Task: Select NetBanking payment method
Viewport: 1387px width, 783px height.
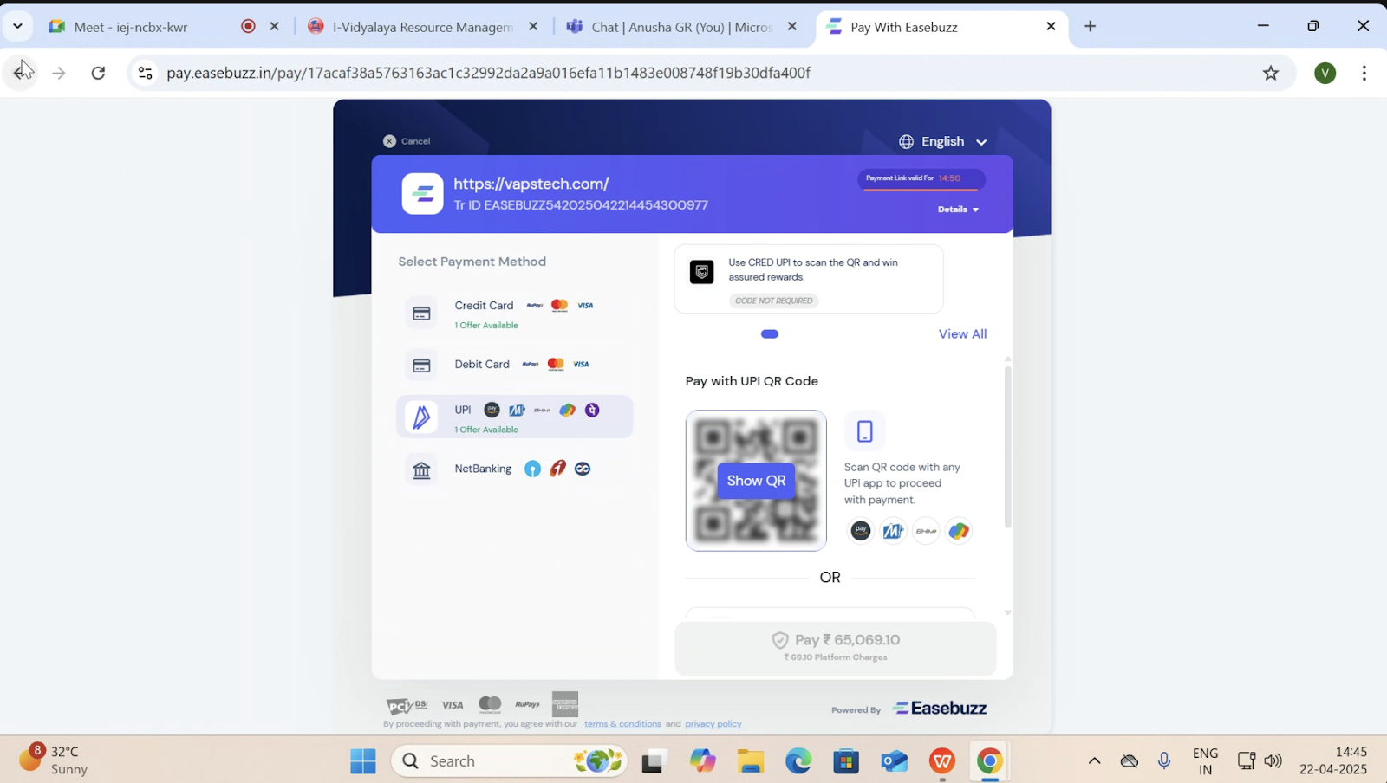Action: 515,469
